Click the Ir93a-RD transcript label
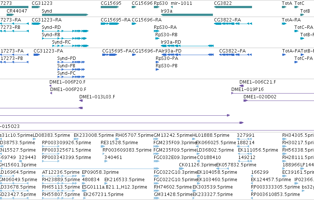 point(171,42)
